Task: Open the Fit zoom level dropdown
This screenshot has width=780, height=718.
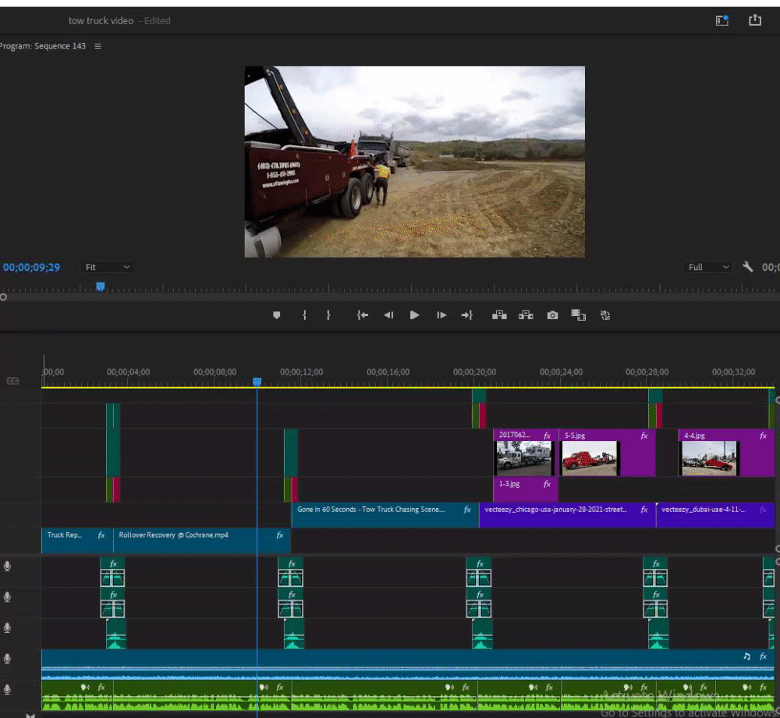Action: click(107, 267)
